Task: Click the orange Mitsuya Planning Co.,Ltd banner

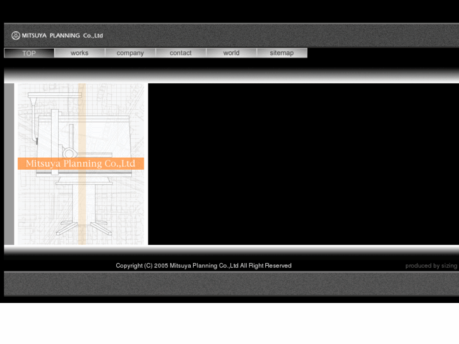Action: point(81,163)
